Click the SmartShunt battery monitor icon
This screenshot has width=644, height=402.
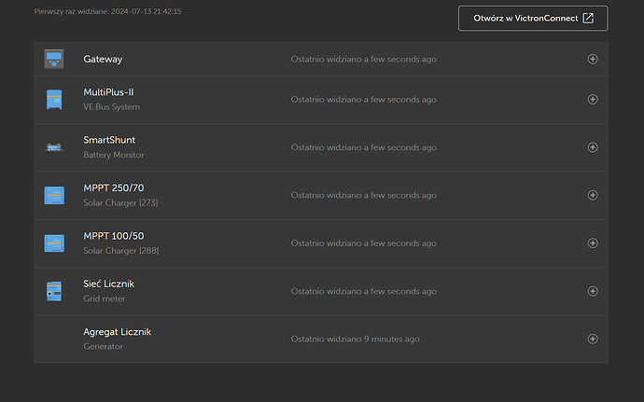pyautogui.click(x=54, y=146)
